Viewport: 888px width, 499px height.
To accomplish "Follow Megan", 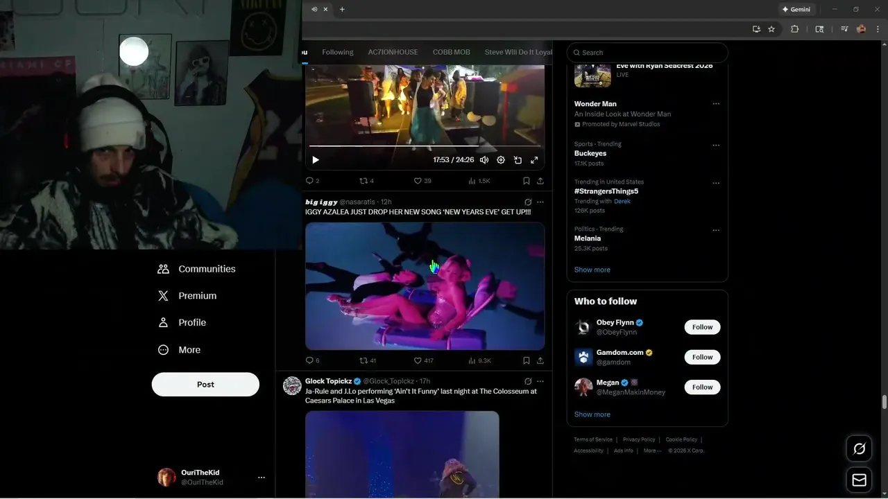I will coord(702,387).
